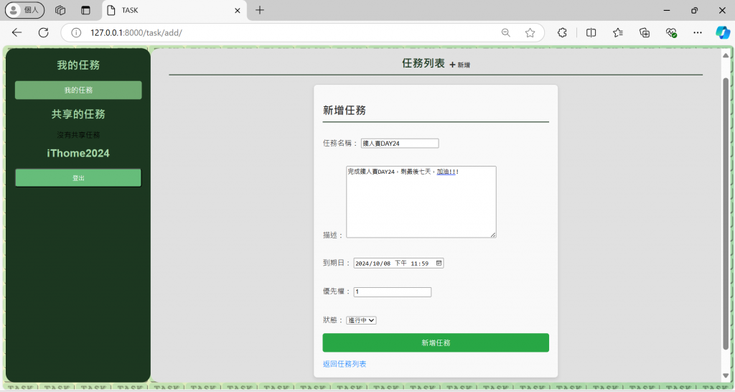Close the TASK tab
Image resolution: width=735 pixels, height=392 pixels.
click(x=237, y=10)
